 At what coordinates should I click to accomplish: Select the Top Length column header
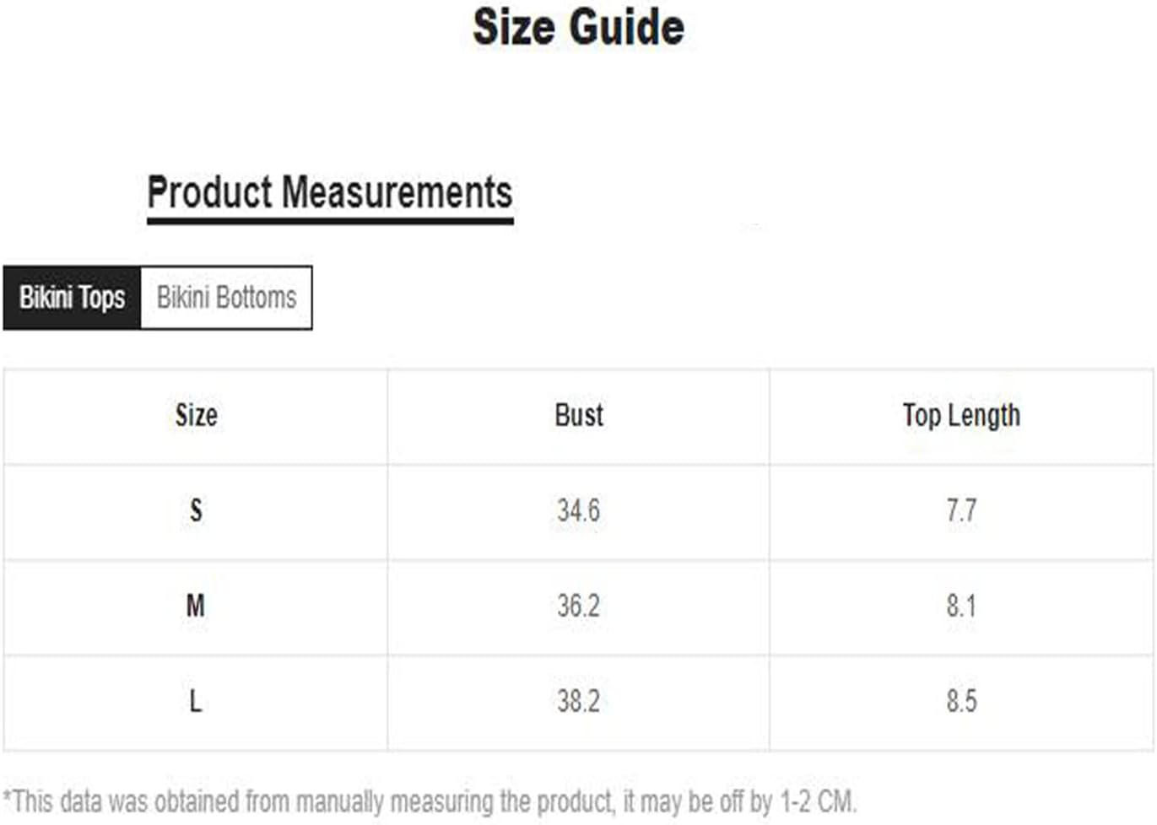coord(961,416)
